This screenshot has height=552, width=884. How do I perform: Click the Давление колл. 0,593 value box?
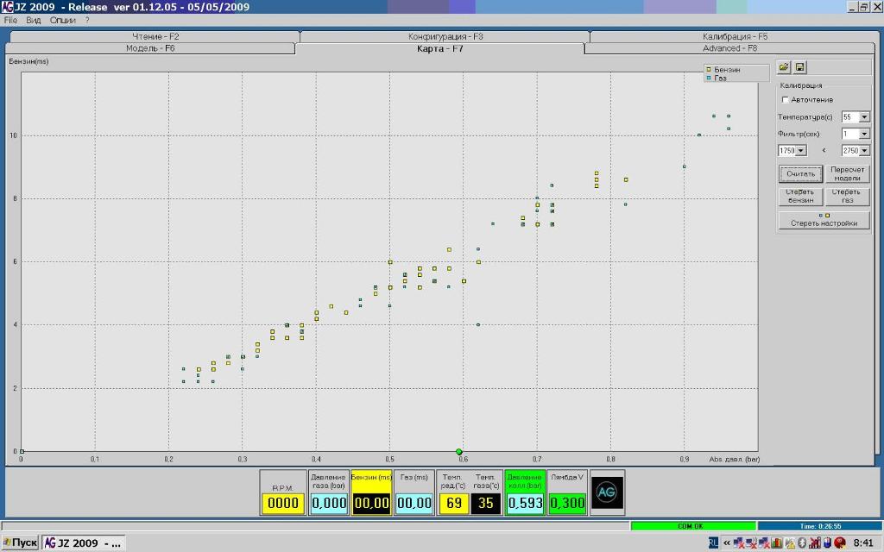pyautogui.click(x=525, y=503)
